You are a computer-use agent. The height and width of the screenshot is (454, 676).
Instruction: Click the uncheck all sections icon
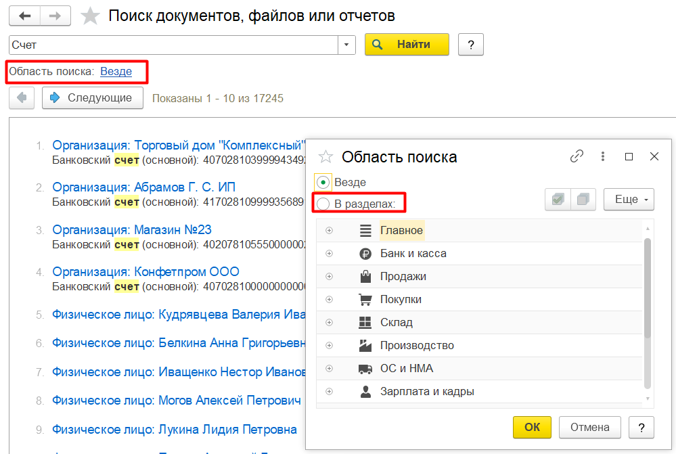coord(583,200)
